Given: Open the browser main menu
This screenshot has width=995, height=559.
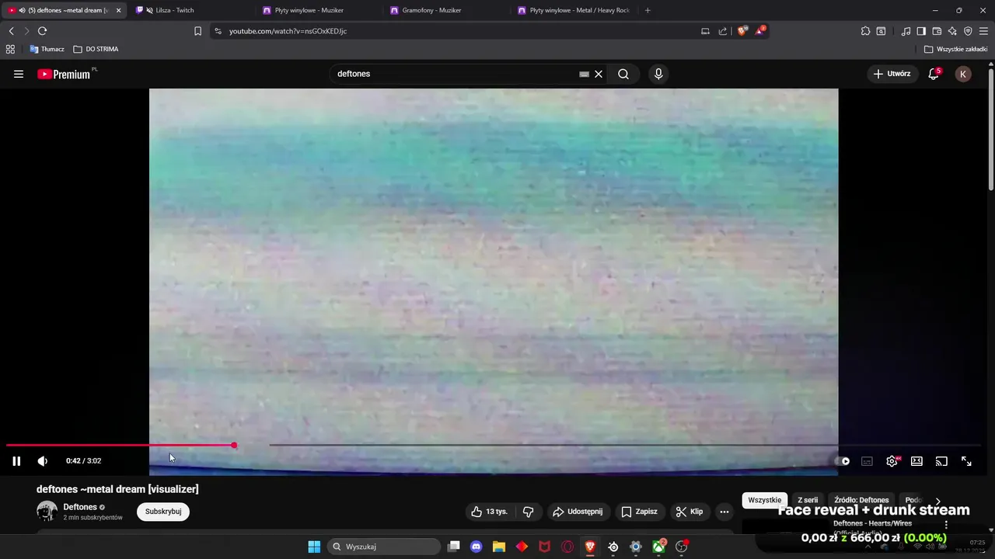Looking at the screenshot, I should point(984,31).
